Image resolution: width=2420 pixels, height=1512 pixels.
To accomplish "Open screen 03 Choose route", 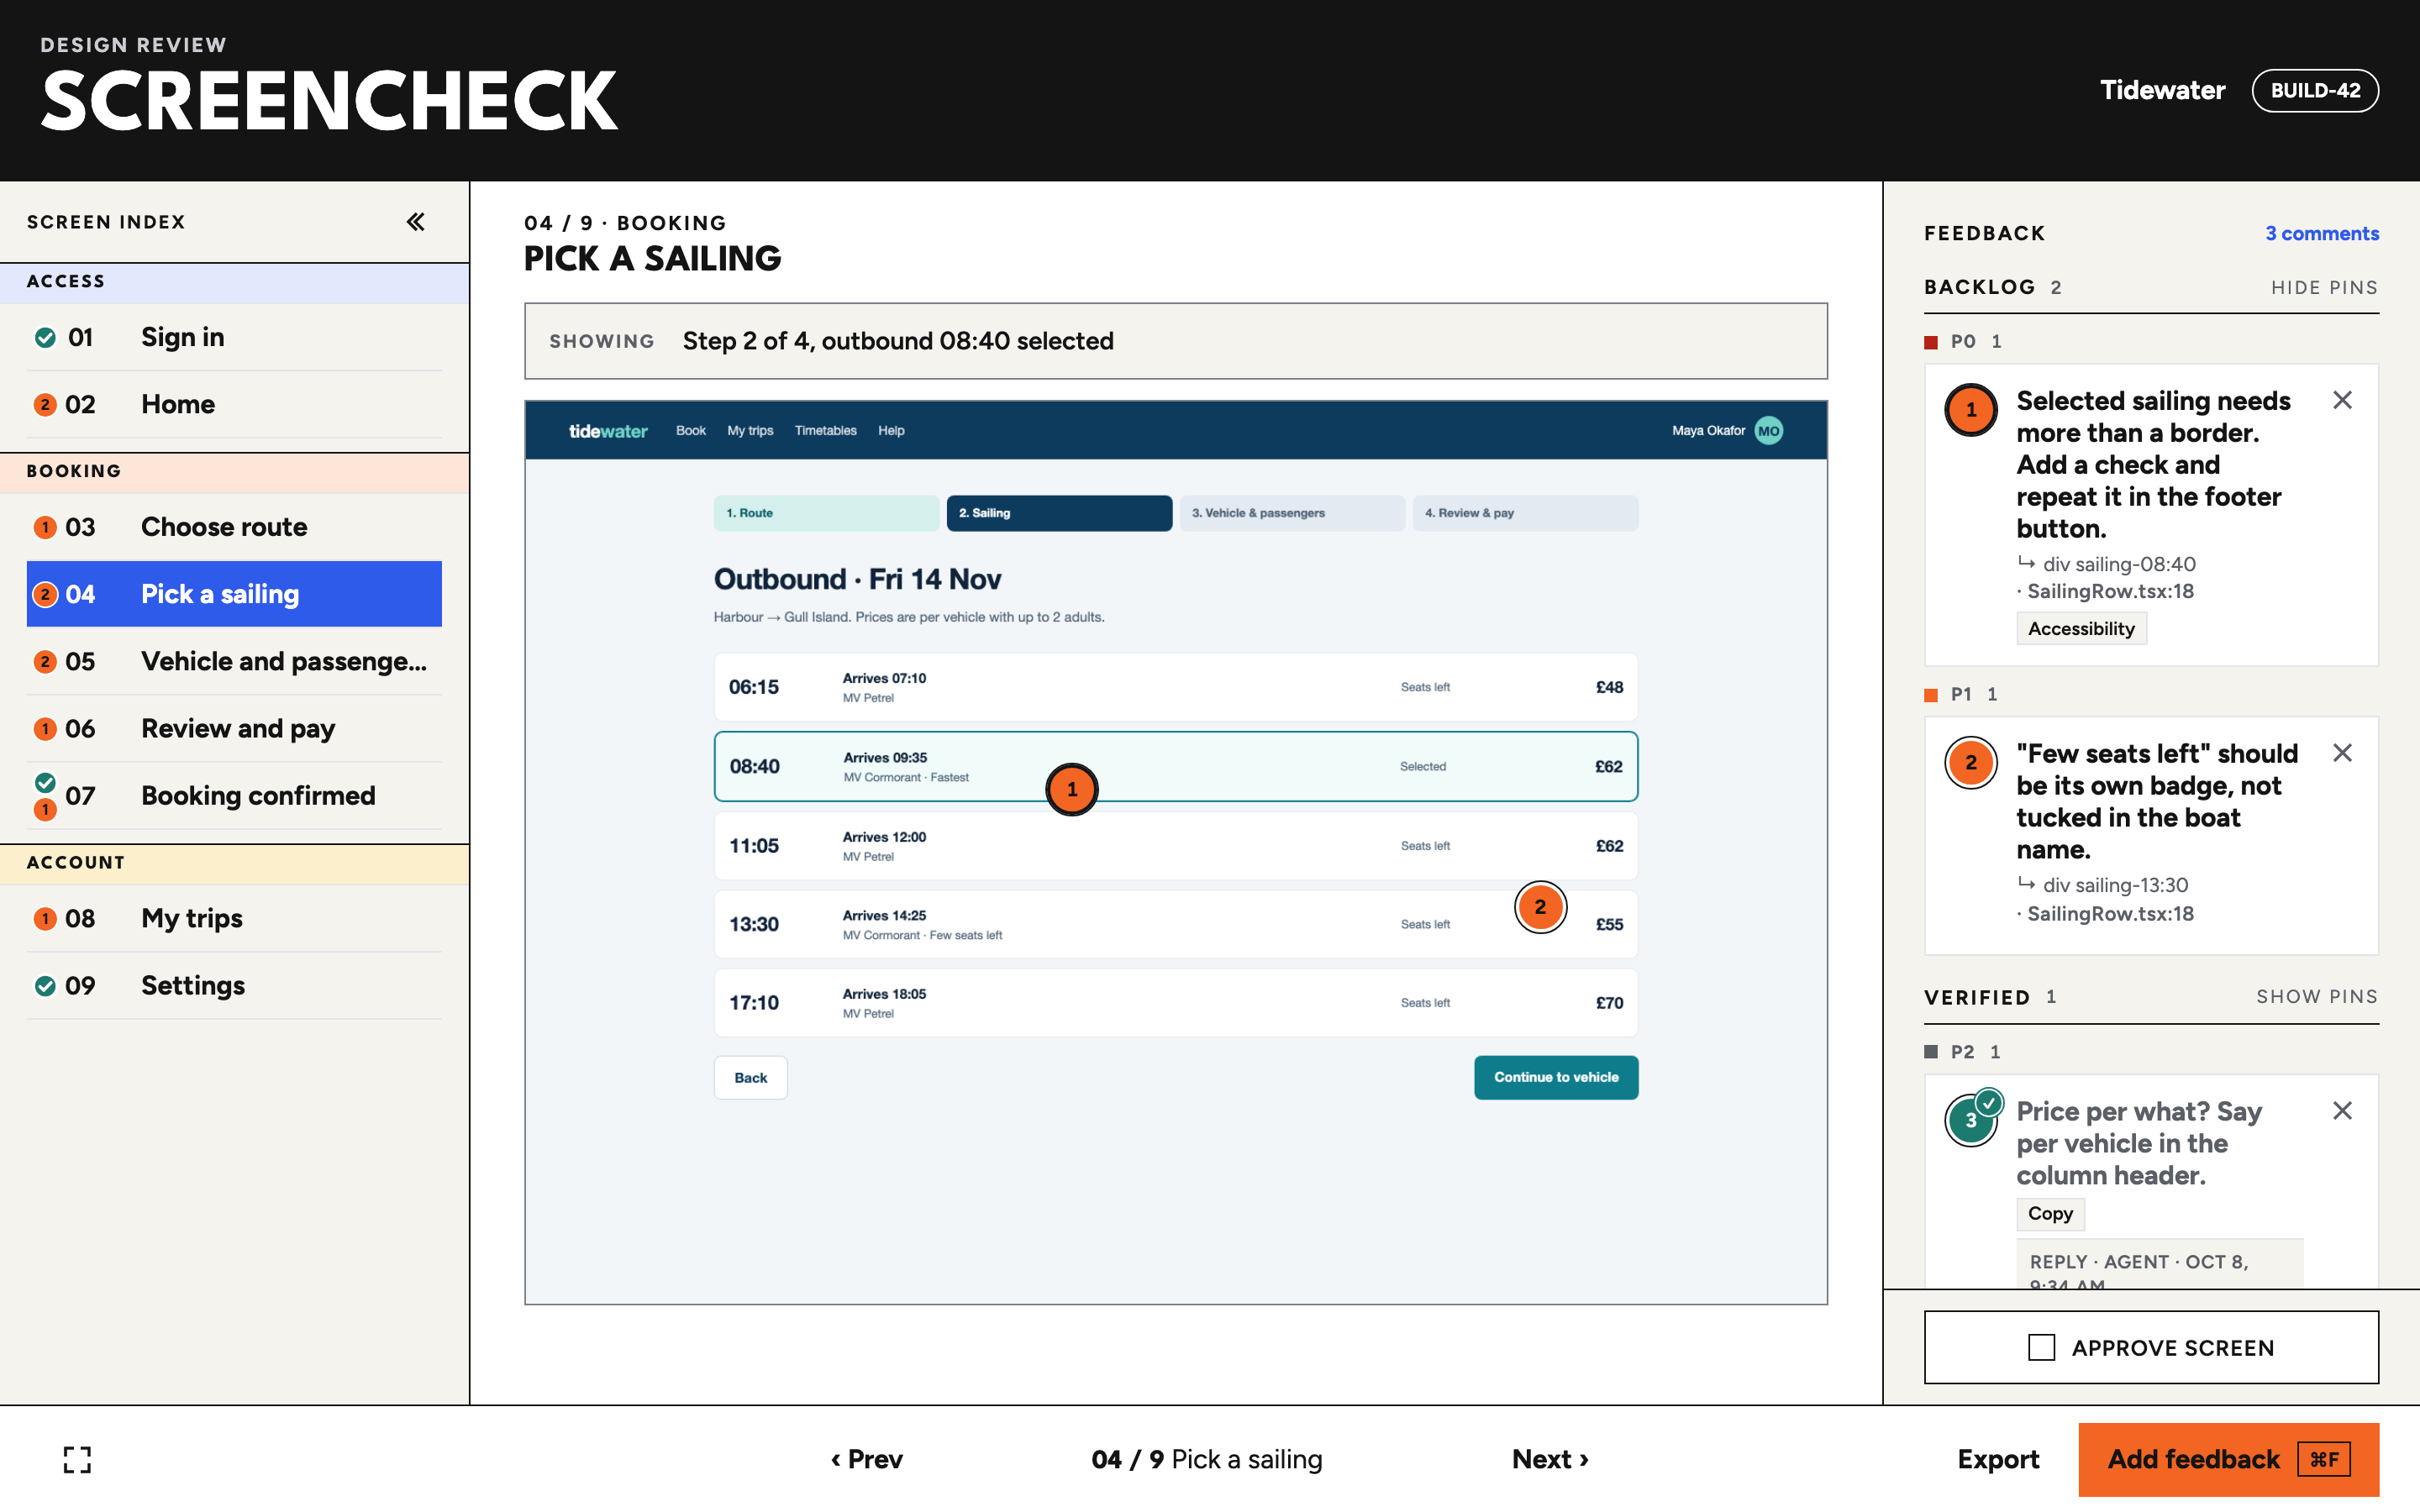I will [x=234, y=527].
